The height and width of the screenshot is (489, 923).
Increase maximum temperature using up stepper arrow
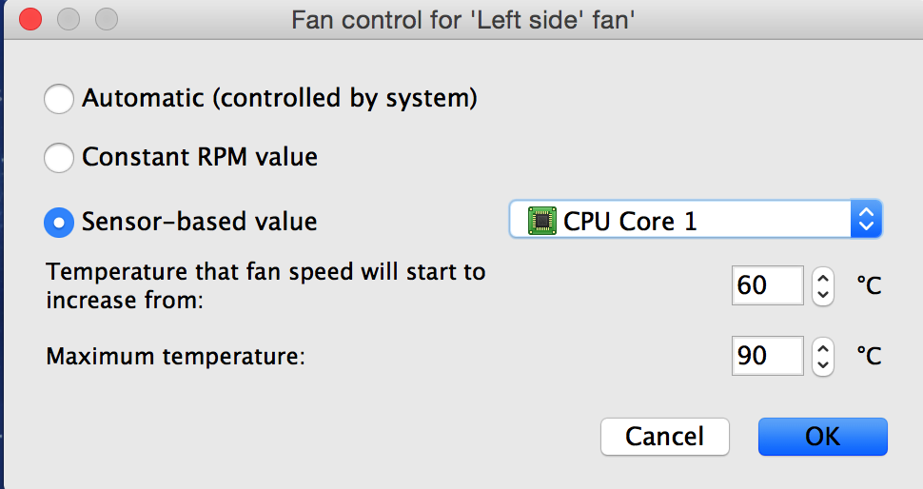(823, 348)
